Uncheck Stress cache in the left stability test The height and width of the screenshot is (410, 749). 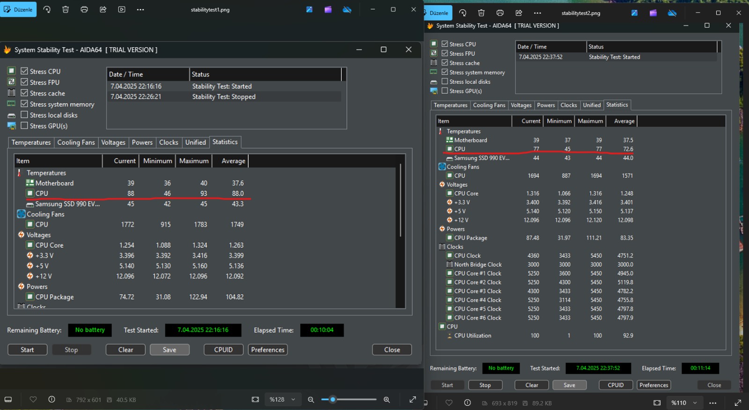click(x=24, y=93)
